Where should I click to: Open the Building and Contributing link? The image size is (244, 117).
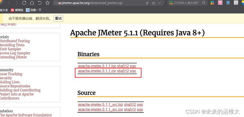20,90
